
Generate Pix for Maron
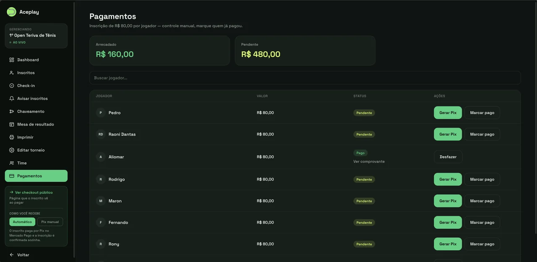coord(448,201)
